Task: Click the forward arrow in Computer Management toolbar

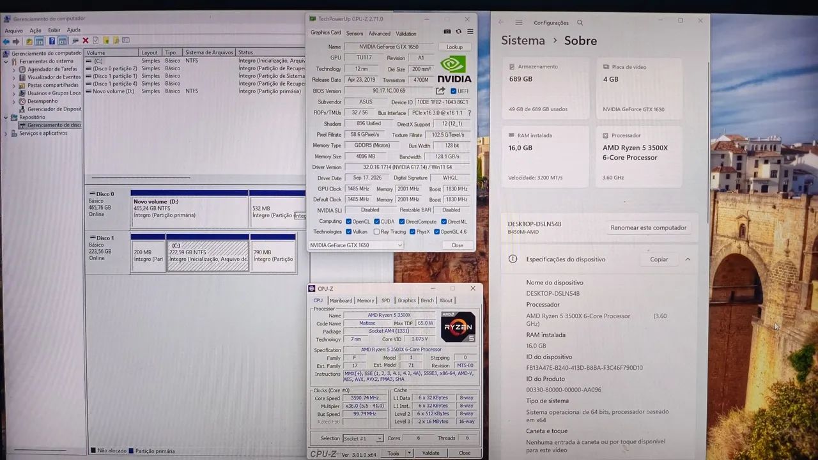Action: [17, 41]
